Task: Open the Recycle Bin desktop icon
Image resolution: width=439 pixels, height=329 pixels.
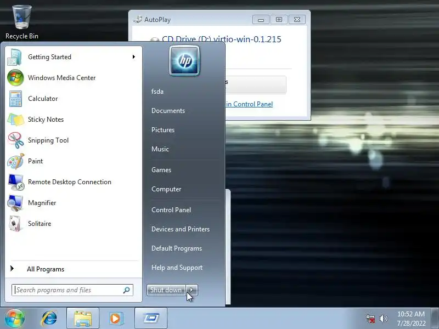Action: pos(21,22)
